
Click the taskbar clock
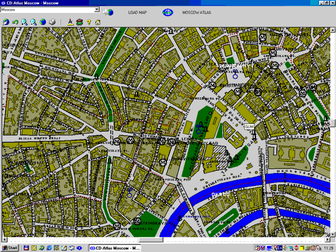(329, 248)
